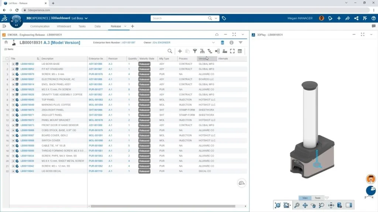Open the 3DPlay widget chevron menu

(371, 35)
